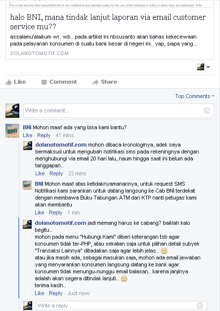Open DOLANOTOMOTIF.COM source link under article
The height and width of the screenshot is (311, 220).
[x=40, y=53]
